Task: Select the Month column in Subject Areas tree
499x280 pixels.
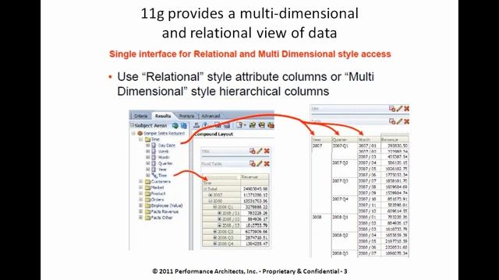Action: click(164, 157)
